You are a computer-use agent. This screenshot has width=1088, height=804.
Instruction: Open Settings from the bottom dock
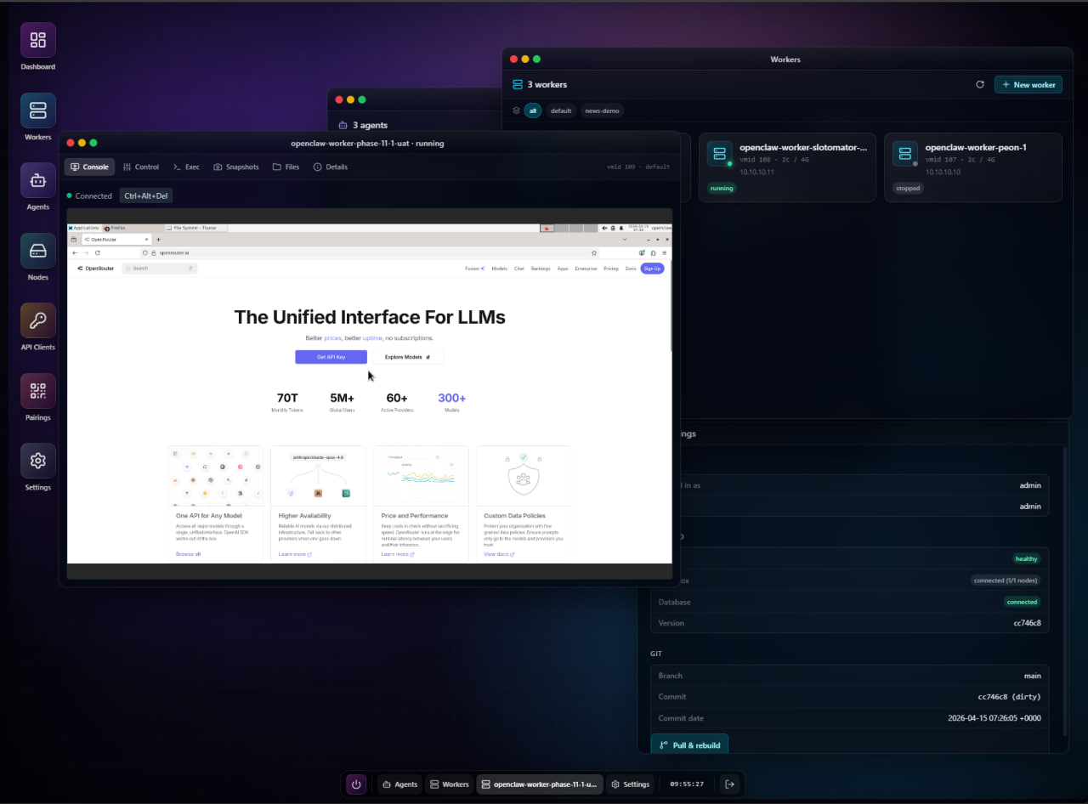630,784
